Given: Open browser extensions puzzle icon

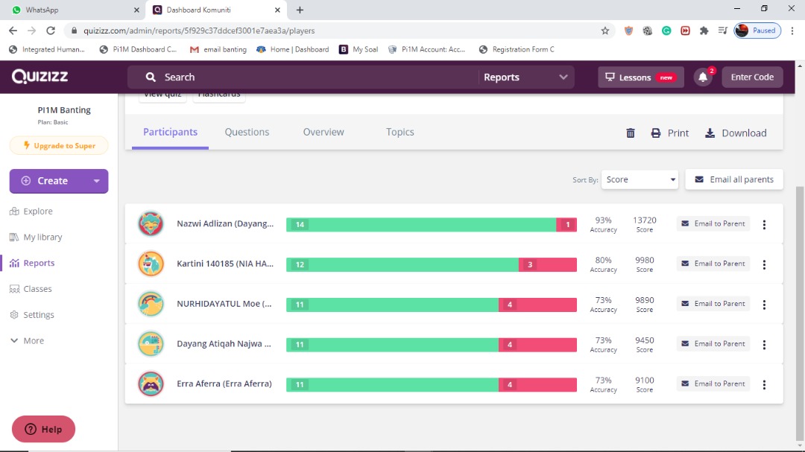Looking at the screenshot, I should point(704,31).
